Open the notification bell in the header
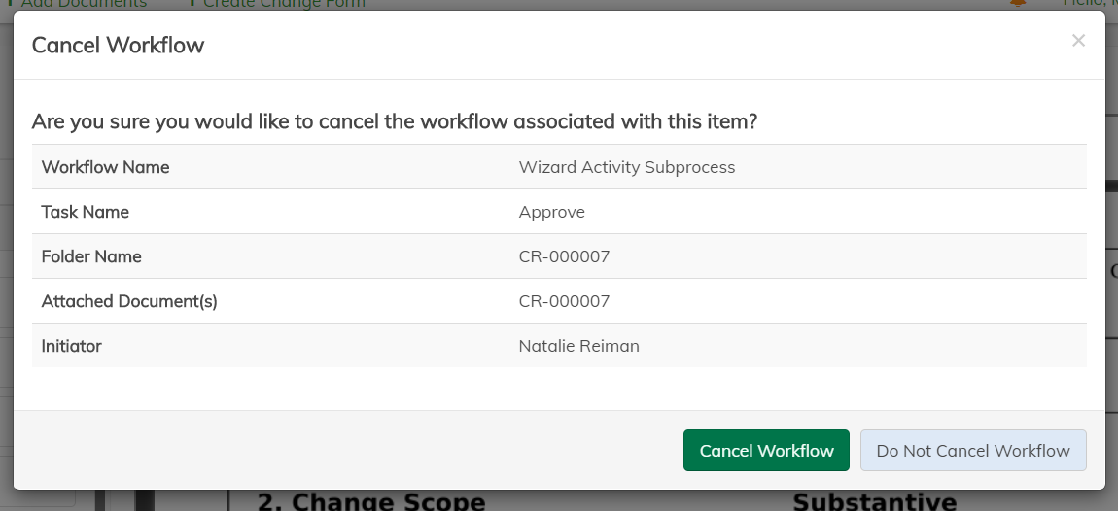The image size is (1118, 511). click(x=1018, y=3)
